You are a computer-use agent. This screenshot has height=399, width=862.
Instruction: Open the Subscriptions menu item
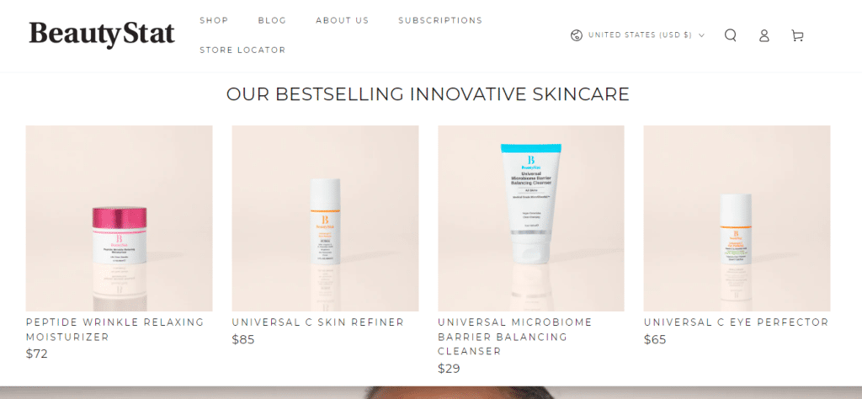coord(440,20)
